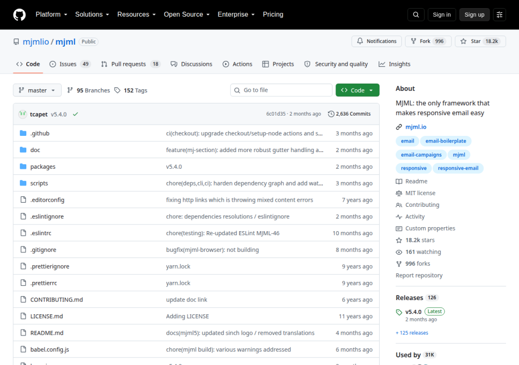519x365 pixels.
Task: Click the email-boilerplate topic tag
Action: point(446,141)
